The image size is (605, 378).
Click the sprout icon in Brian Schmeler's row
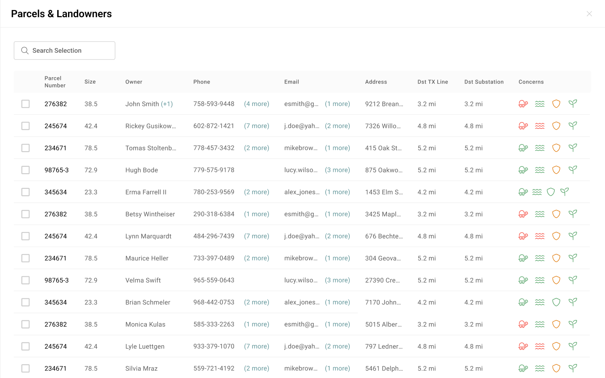pyautogui.click(x=573, y=302)
